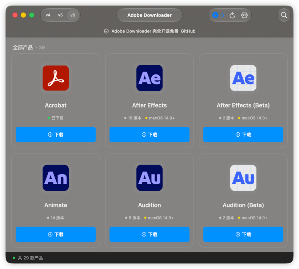
Task: Download Audition (Beta)
Action: point(243,234)
